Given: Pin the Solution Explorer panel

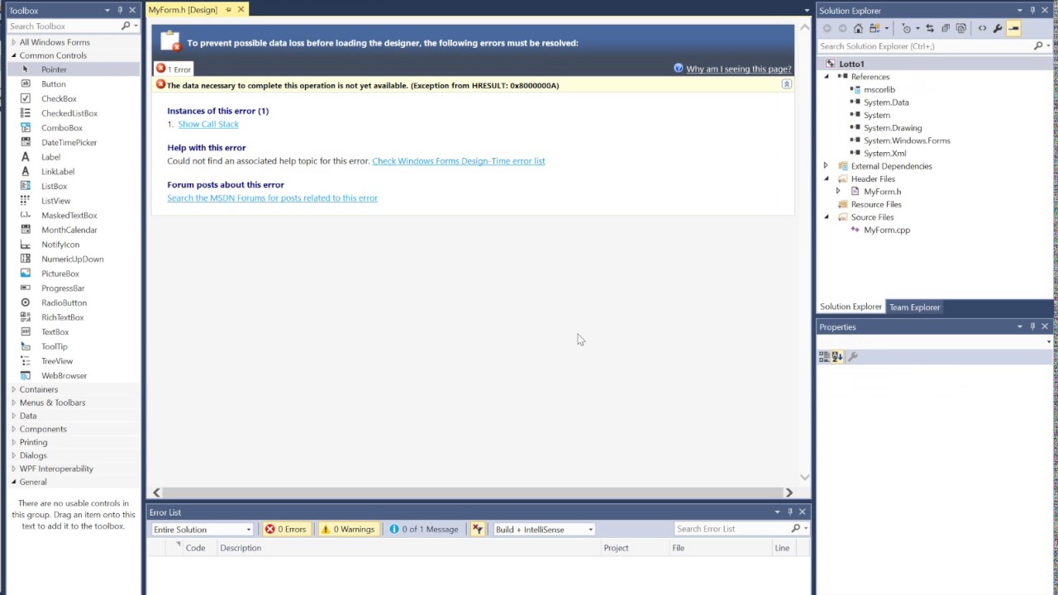Looking at the screenshot, I should click(x=1032, y=11).
